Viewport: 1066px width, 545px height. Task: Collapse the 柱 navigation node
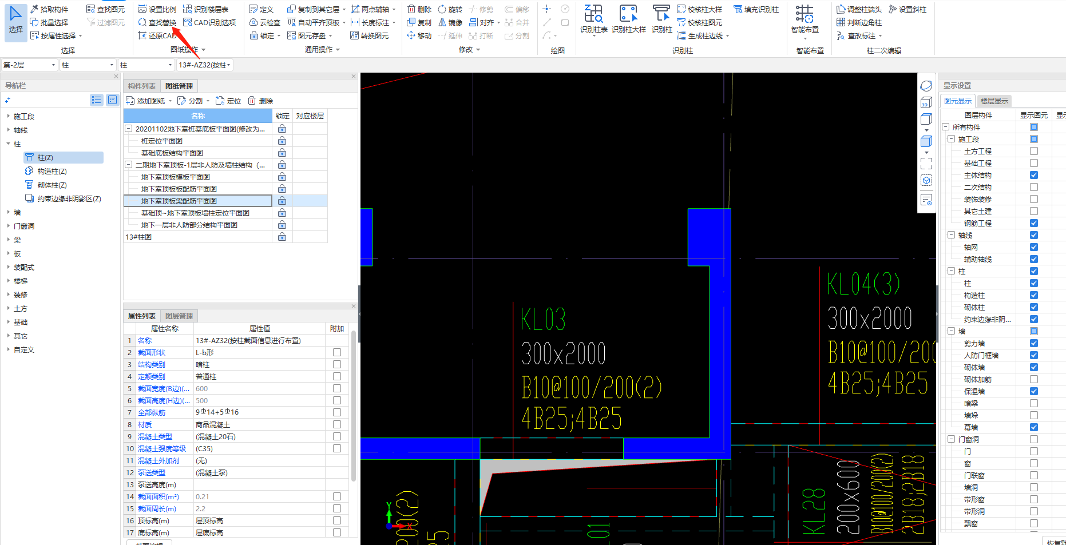pos(9,144)
